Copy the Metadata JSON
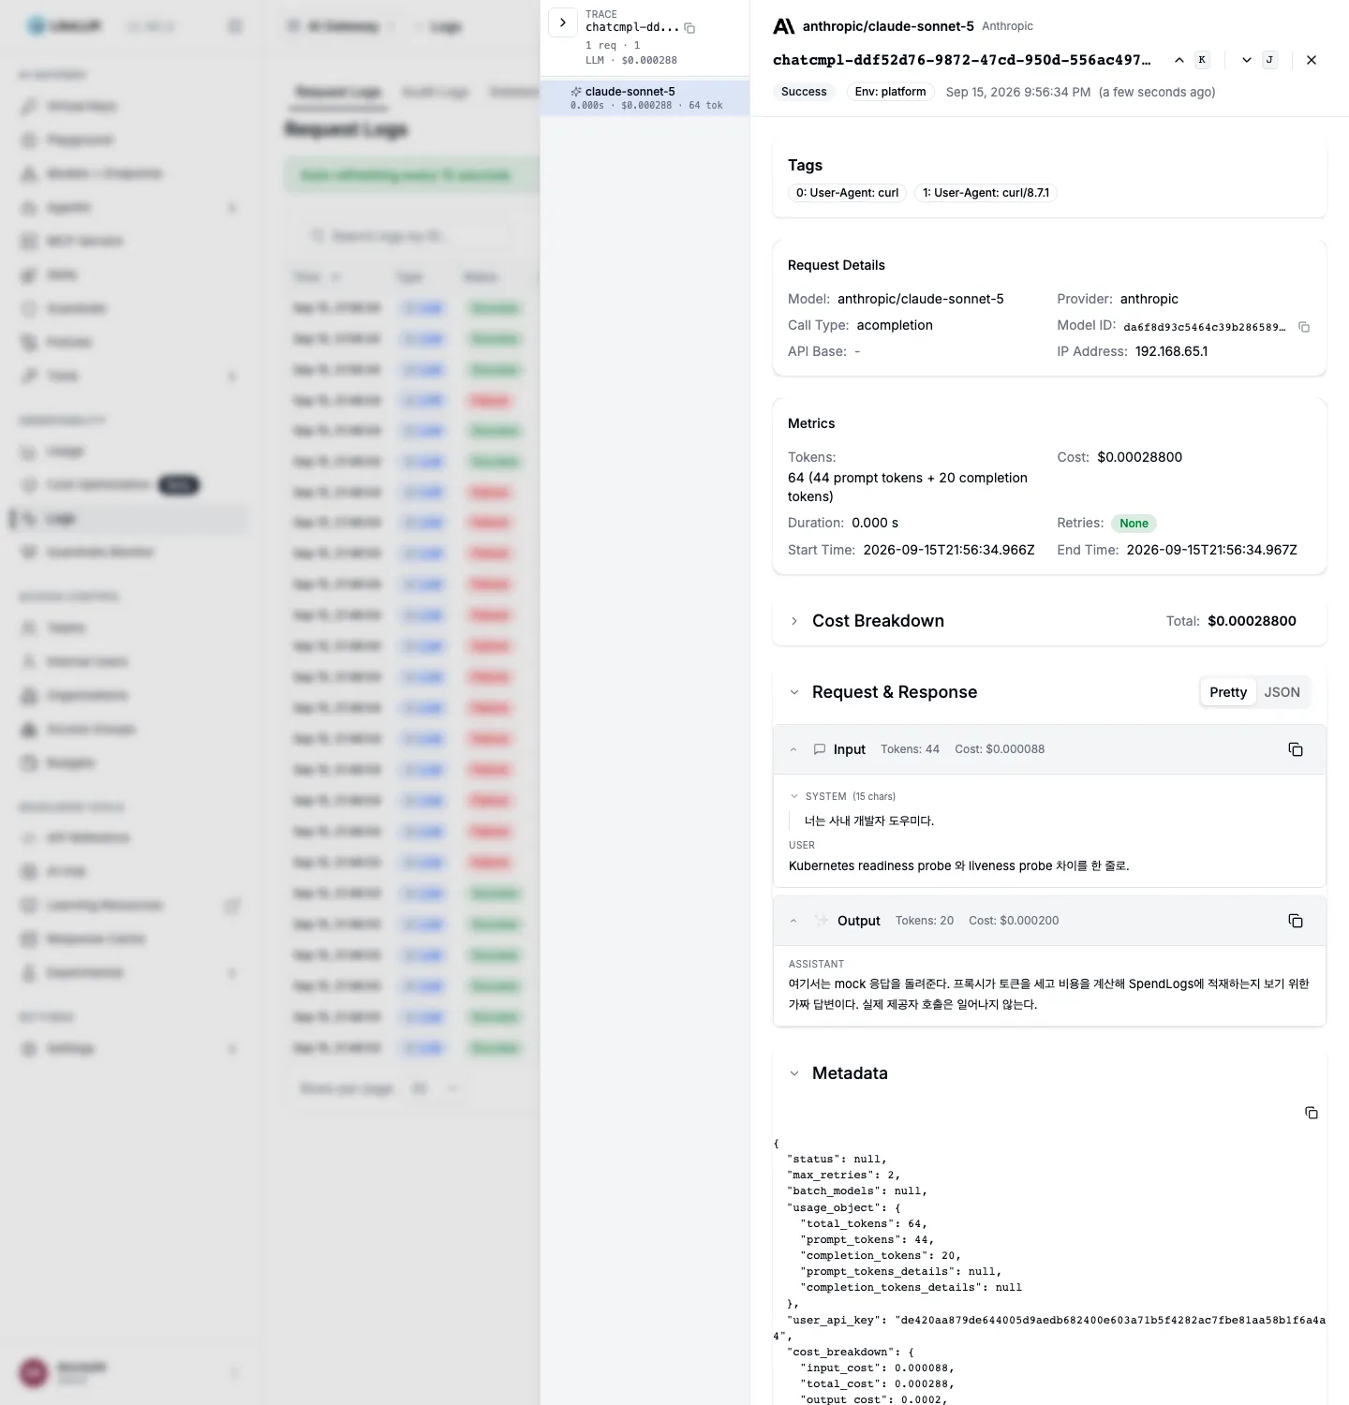 (1312, 1113)
